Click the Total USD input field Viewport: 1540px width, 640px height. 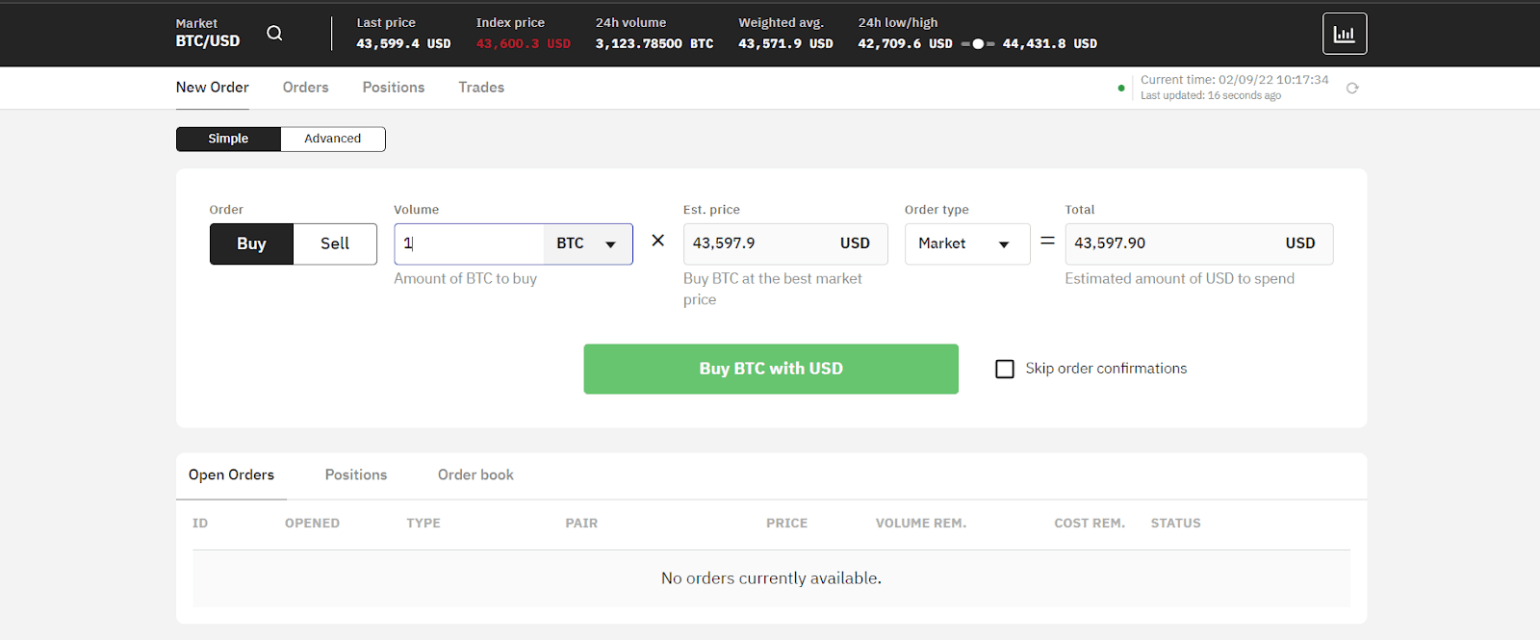(x=1169, y=244)
